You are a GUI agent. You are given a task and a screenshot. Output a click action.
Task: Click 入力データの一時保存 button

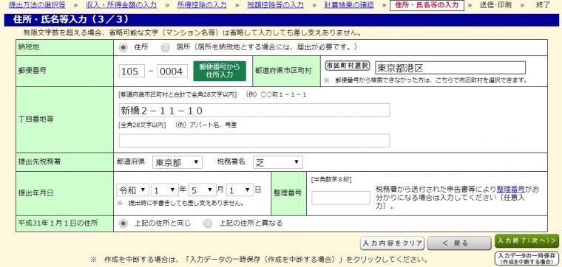[527, 258]
